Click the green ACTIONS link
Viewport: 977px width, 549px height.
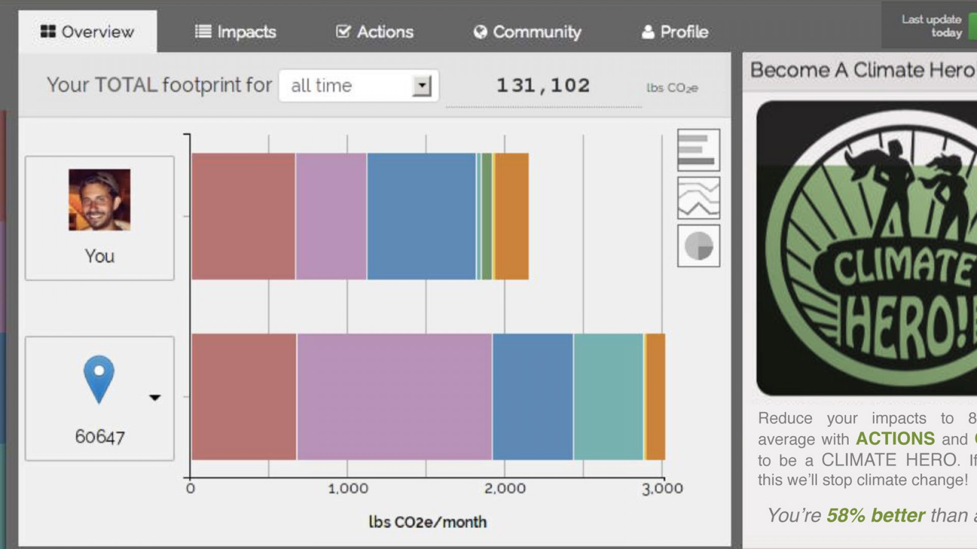click(x=895, y=438)
